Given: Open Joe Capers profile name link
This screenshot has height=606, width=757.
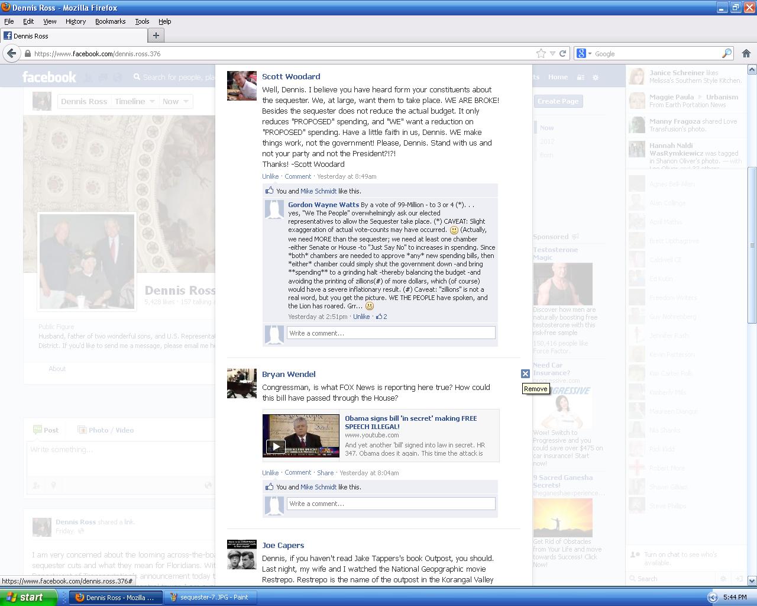Looking at the screenshot, I should (283, 545).
